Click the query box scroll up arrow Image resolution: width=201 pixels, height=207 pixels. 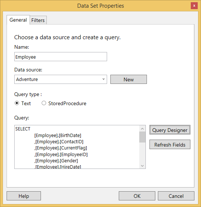[x=142, y=129]
